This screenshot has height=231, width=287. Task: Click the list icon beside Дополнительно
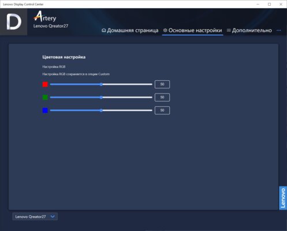tap(229, 31)
